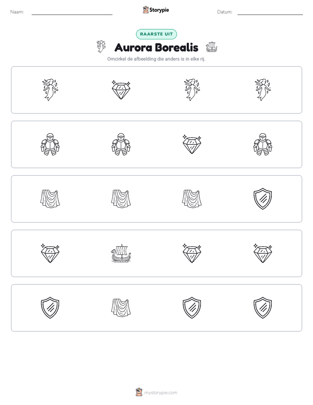Image resolution: width=313 pixels, height=405 pixels.
Task: Click the Storypie bear logo at top
Action: (x=146, y=10)
